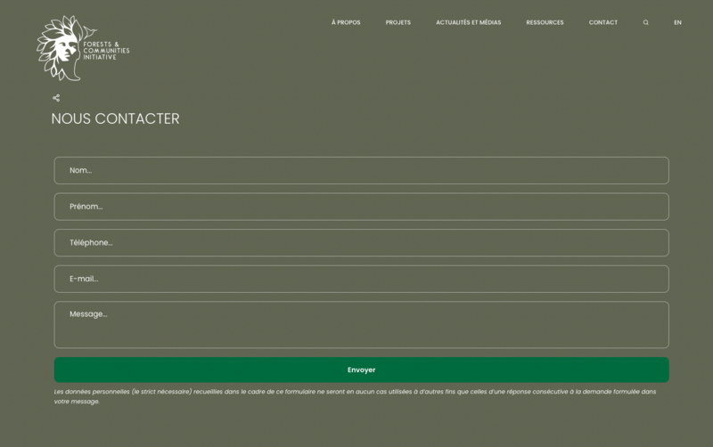
Task: Open ACTUALITÉS ET MÉDIAS in navigation
Action: click(x=468, y=22)
